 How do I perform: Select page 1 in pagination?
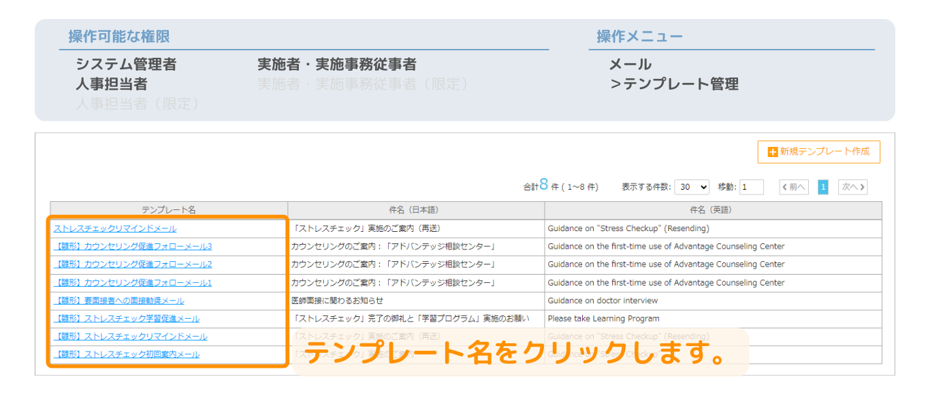coord(822,187)
